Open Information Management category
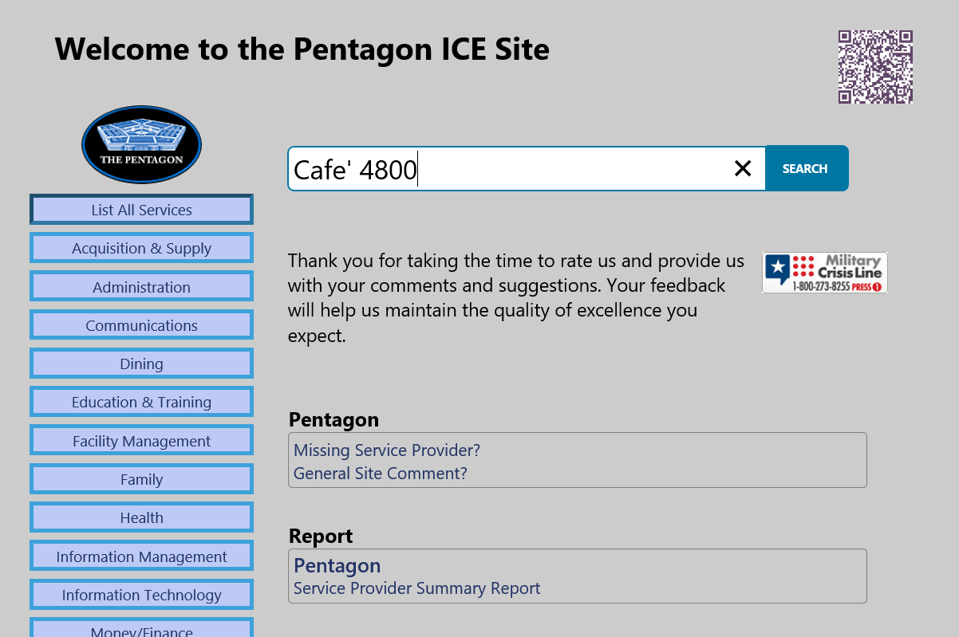This screenshot has width=959, height=637. click(x=141, y=556)
